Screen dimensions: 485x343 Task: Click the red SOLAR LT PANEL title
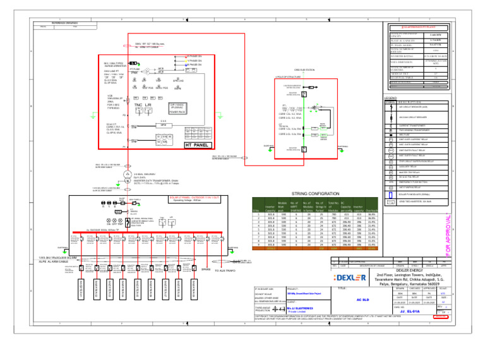194,197
